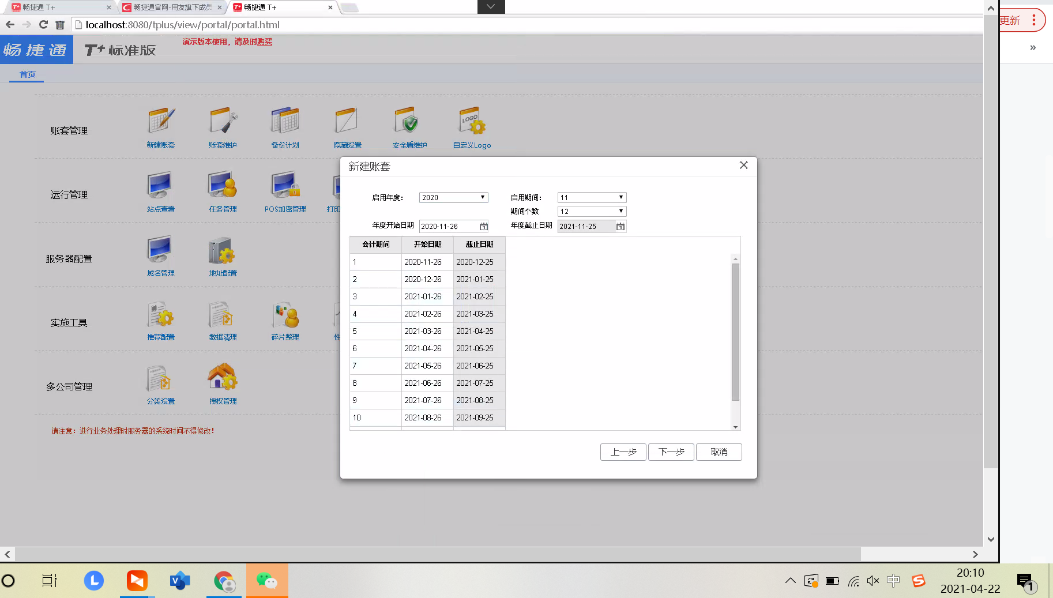Open the 启用年度 dropdown

tap(454, 197)
